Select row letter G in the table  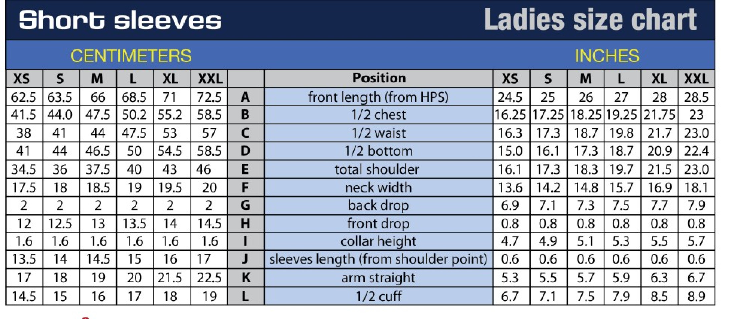tap(245, 205)
